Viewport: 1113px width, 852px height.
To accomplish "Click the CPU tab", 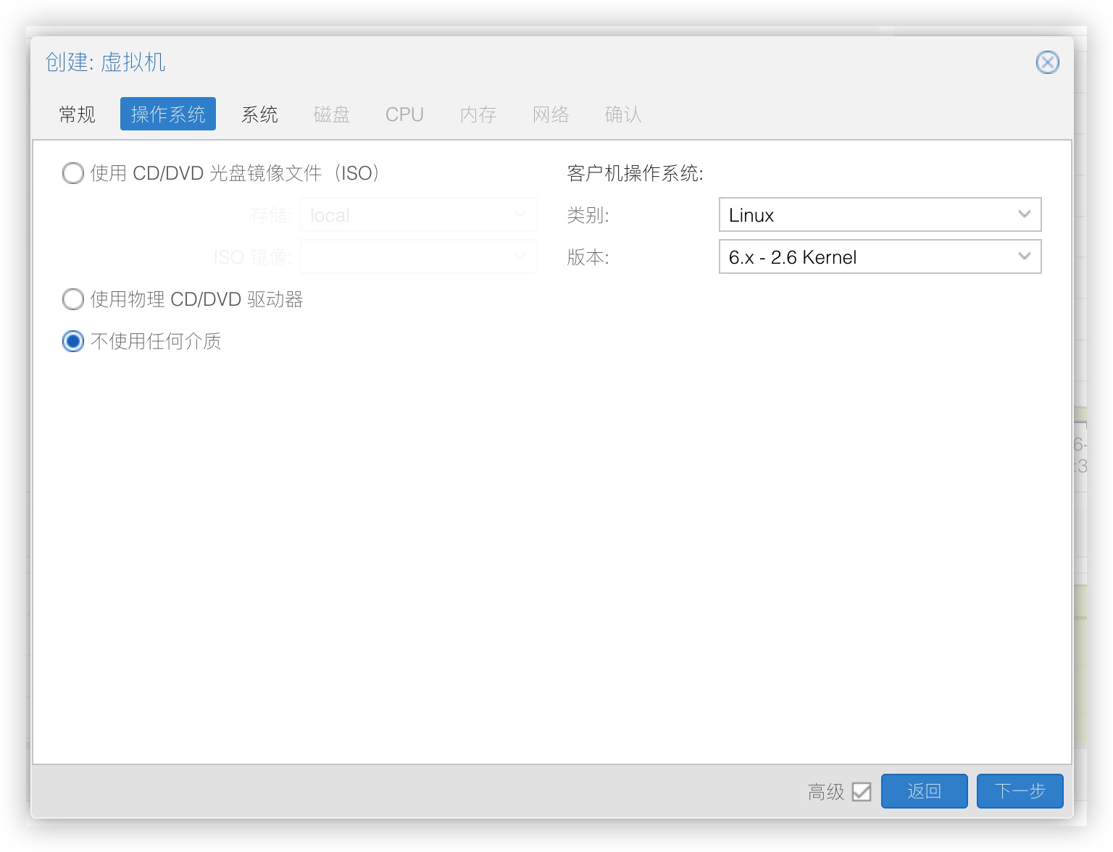I will pyautogui.click(x=404, y=114).
